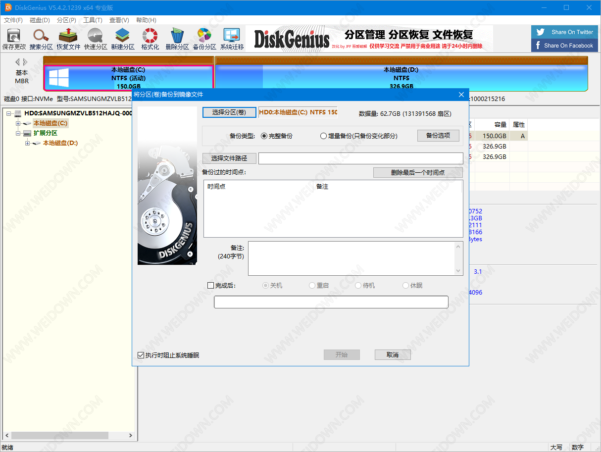Collapse the HD0:SAMSUNG disk tree node

pyautogui.click(x=8, y=113)
